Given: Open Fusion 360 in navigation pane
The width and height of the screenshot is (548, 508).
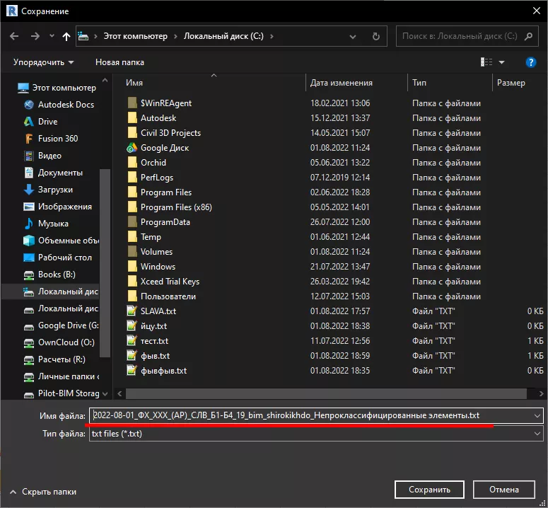Looking at the screenshot, I should pos(58,139).
